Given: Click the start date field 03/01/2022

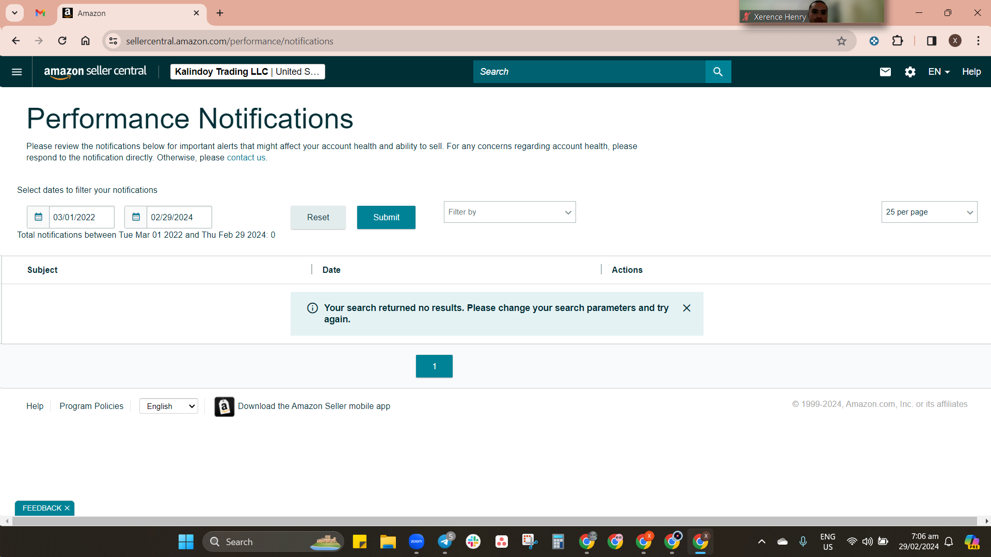Looking at the screenshot, I should [81, 217].
